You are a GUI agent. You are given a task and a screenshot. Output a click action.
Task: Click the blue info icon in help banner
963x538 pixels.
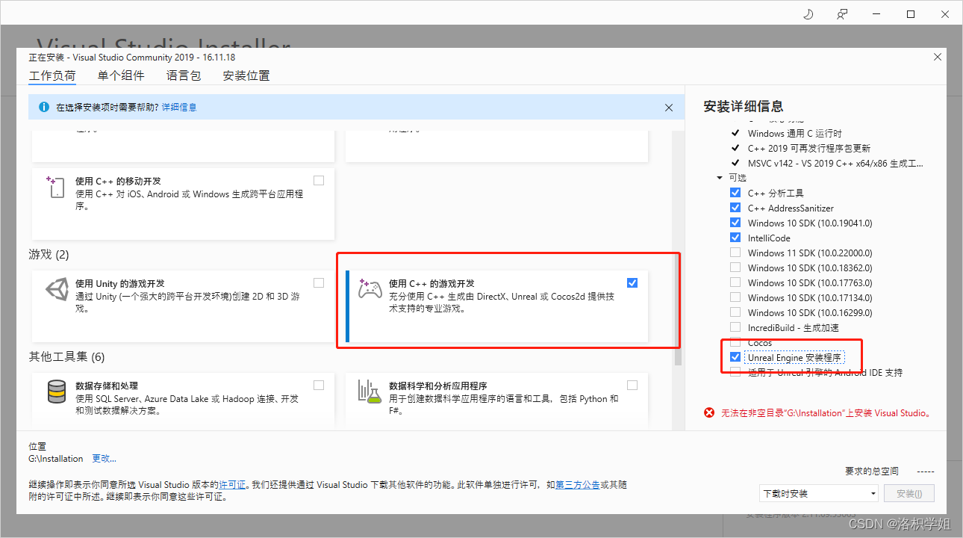click(x=43, y=107)
